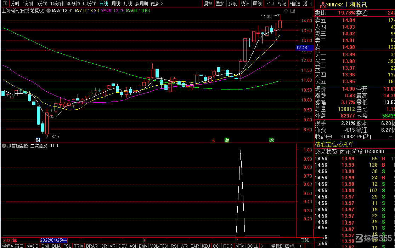
Task: Switch sub-chart to TRIX indicator
Action: coord(79,246)
